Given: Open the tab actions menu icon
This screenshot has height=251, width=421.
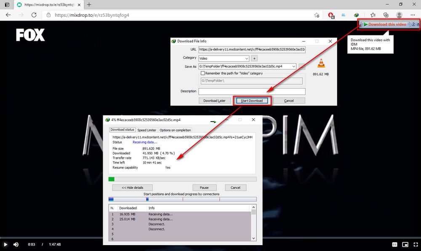Looking at the screenshot, I should coord(7,5).
